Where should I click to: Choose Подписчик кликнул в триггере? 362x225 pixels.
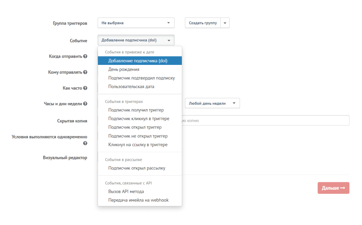click(x=139, y=119)
